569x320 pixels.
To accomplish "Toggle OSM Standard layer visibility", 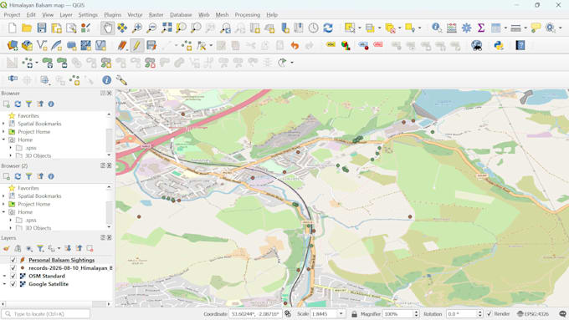I will pyautogui.click(x=13, y=277).
